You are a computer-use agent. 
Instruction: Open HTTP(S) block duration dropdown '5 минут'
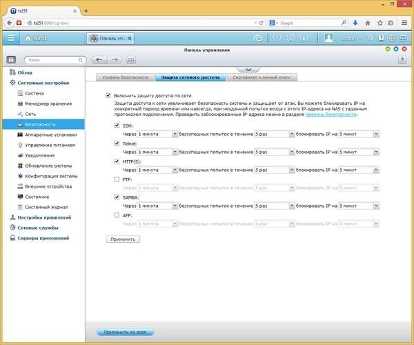(x=359, y=170)
